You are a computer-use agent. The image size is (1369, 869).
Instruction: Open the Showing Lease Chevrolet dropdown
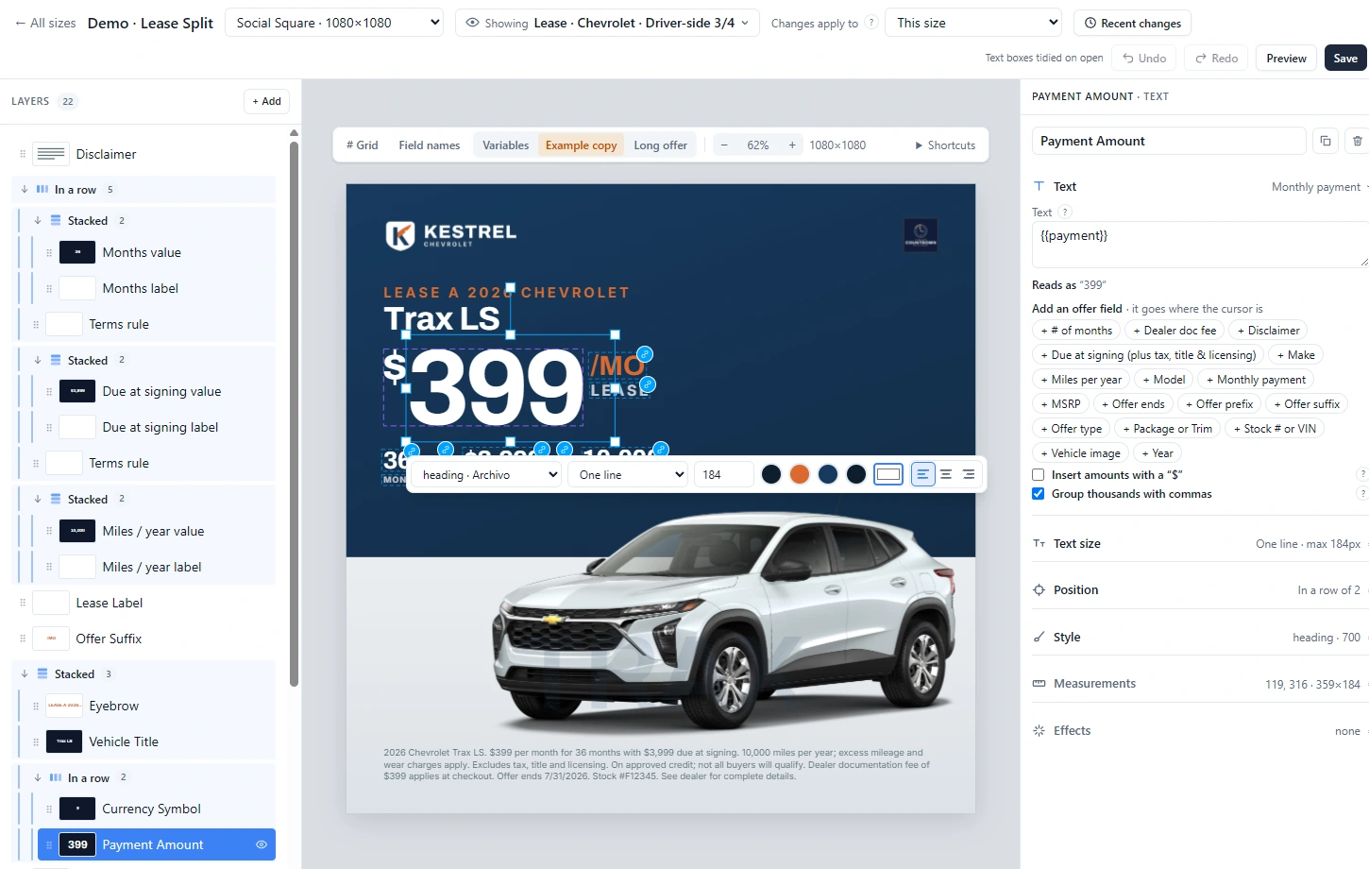pos(608,23)
